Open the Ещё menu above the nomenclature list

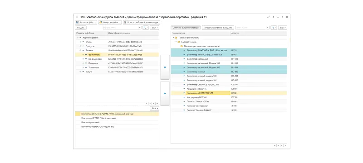click(283, 28)
